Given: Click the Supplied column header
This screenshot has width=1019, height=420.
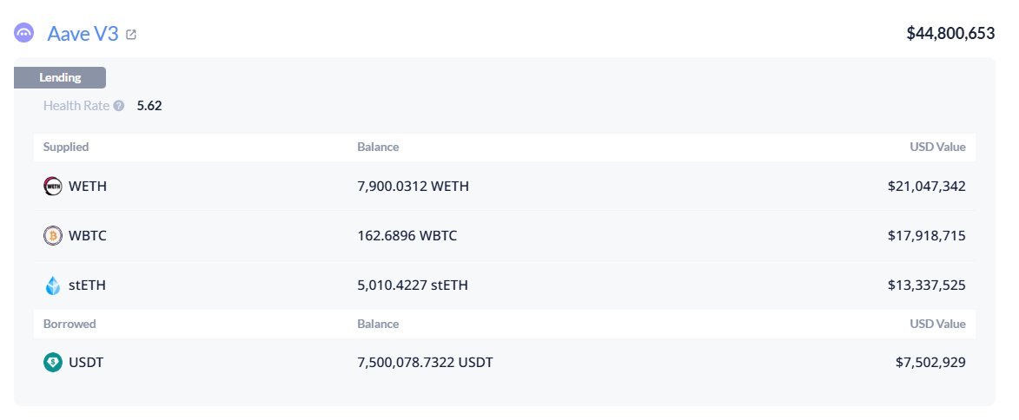Looking at the screenshot, I should tap(66, 147).
